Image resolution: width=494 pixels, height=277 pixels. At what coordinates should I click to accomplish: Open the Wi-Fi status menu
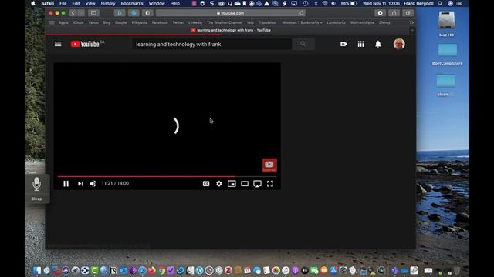pos(325,3)
